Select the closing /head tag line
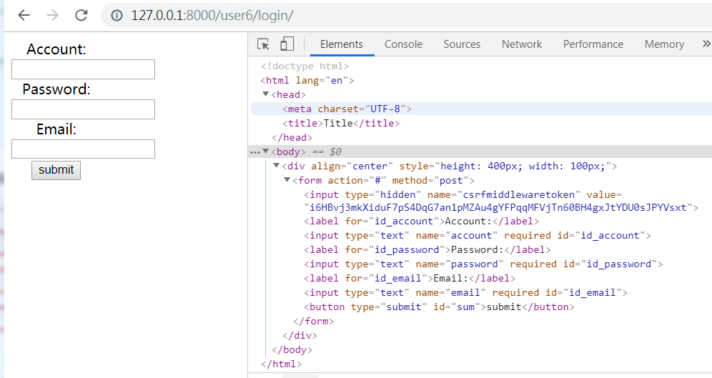This screenshot has width=712, height=378. click(x=292, y=137)
